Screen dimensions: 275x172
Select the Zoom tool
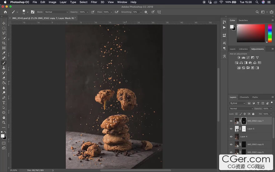[x=4, y=123]
